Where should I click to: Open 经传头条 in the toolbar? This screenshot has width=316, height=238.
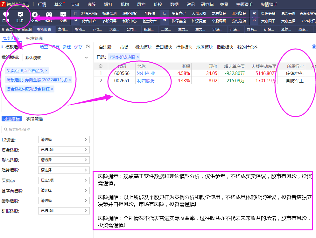[268, 13]
